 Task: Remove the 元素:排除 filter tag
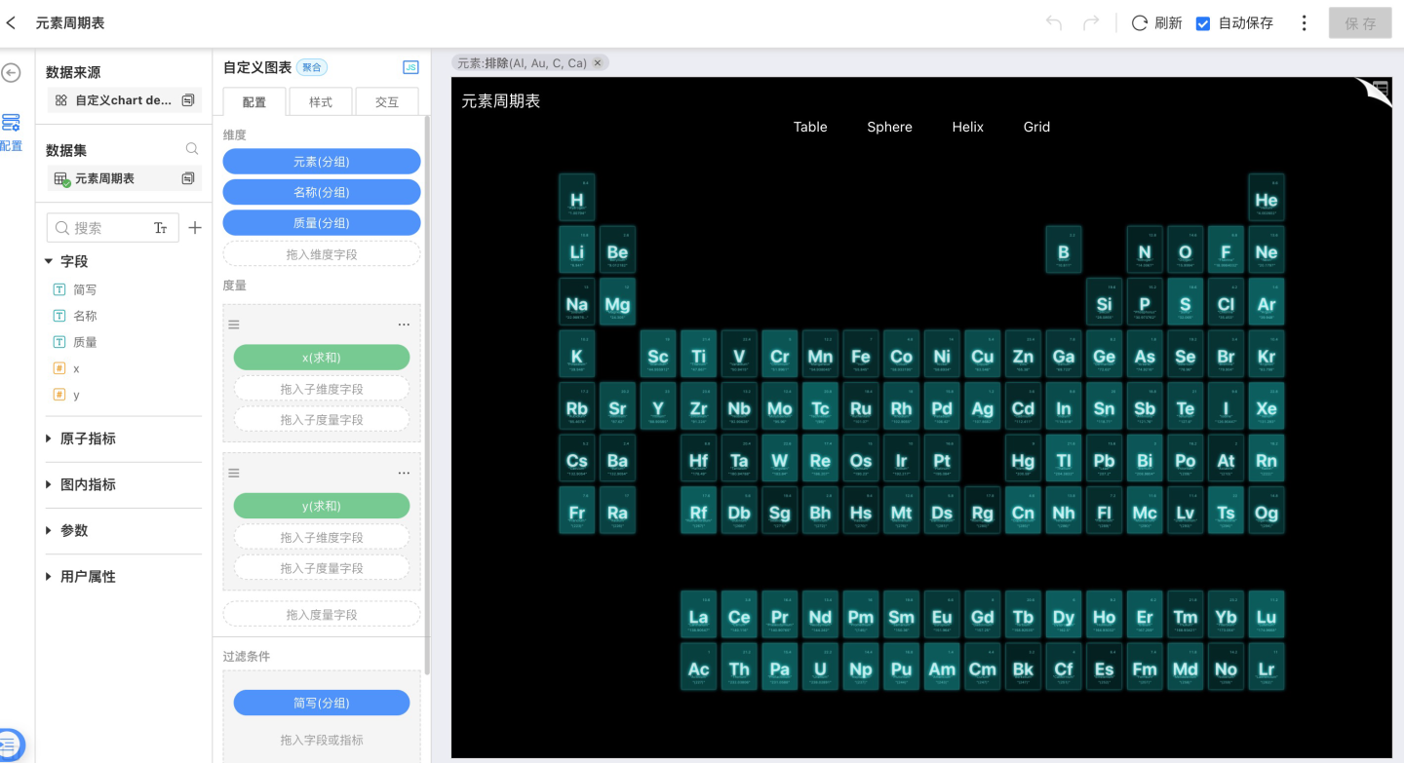pos(598,62)
